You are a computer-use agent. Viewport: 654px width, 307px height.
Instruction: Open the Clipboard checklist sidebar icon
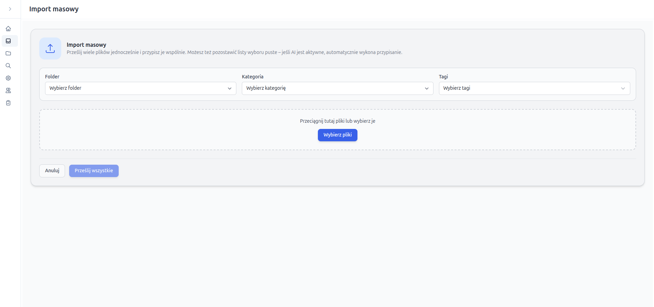pos(8,103)
